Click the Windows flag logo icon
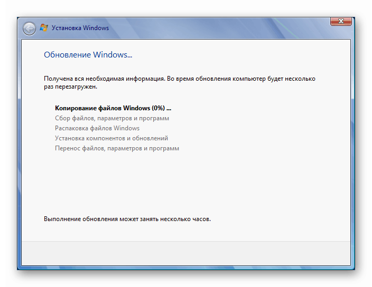This screenshot has width=372, height=287. click(x=44, y=28)
